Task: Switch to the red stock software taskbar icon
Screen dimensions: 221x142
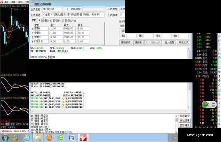Action: point(83,138)
